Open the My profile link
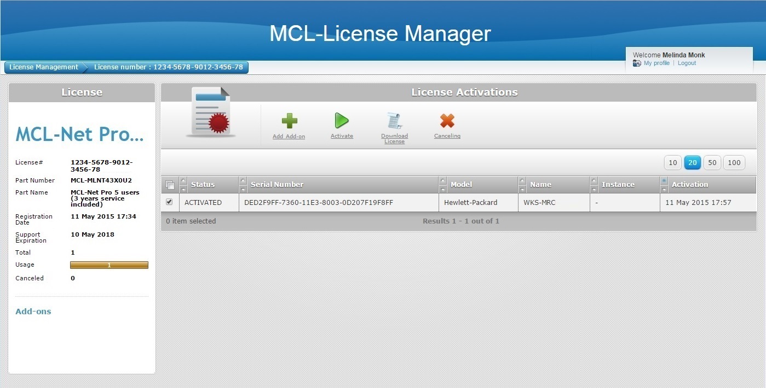This screenshot has height=388, width=766. pos(656,63)
